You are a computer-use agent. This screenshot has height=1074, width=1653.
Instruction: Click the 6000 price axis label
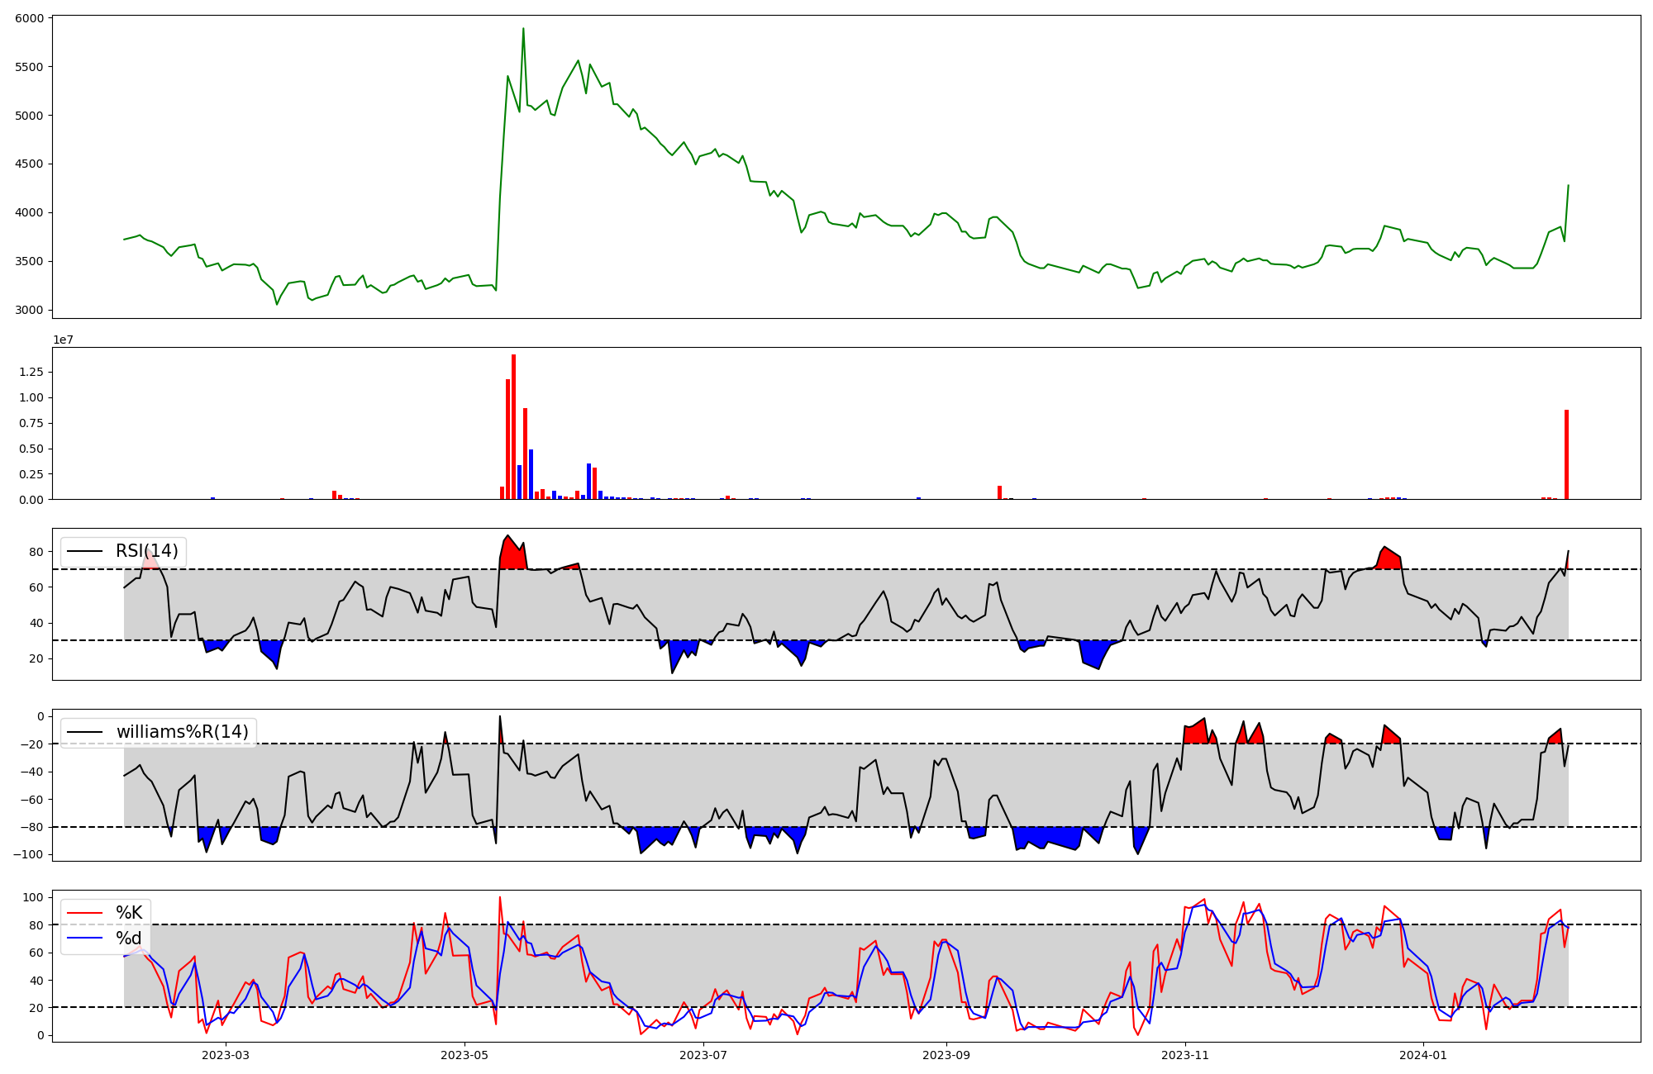[30, 18]
